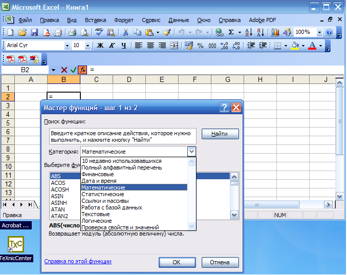This screenshot has width=347, height=275.
Task: Copy using the Copy icon
Action: click(137, 33)
